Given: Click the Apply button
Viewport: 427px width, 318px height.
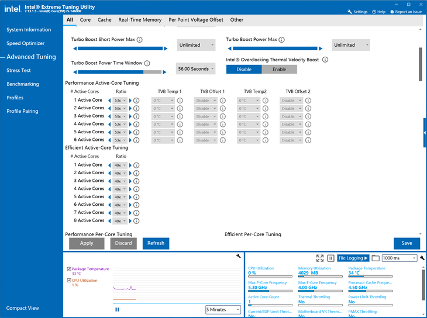Looking at the screenshot, I should (87, 243).
